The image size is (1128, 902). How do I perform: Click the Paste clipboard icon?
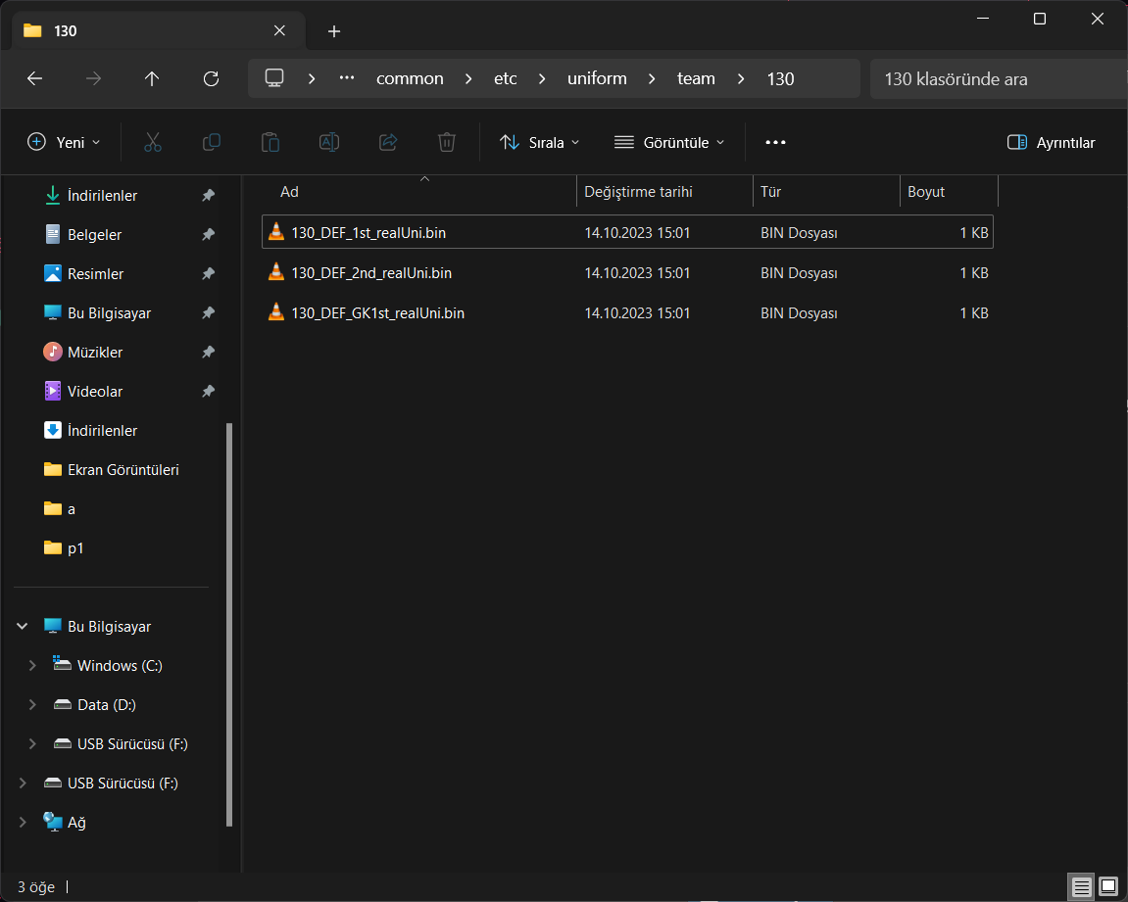pyautogui.click(x=270, y=142)
